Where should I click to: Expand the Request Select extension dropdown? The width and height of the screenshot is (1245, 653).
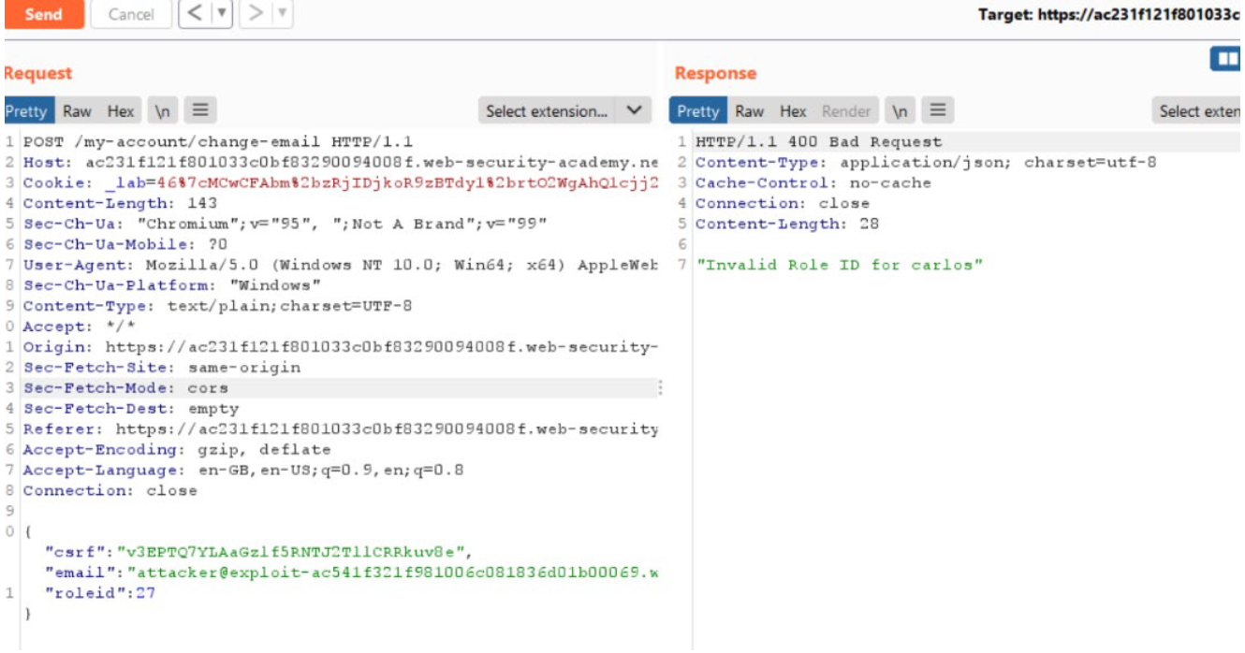pos(564,111)
